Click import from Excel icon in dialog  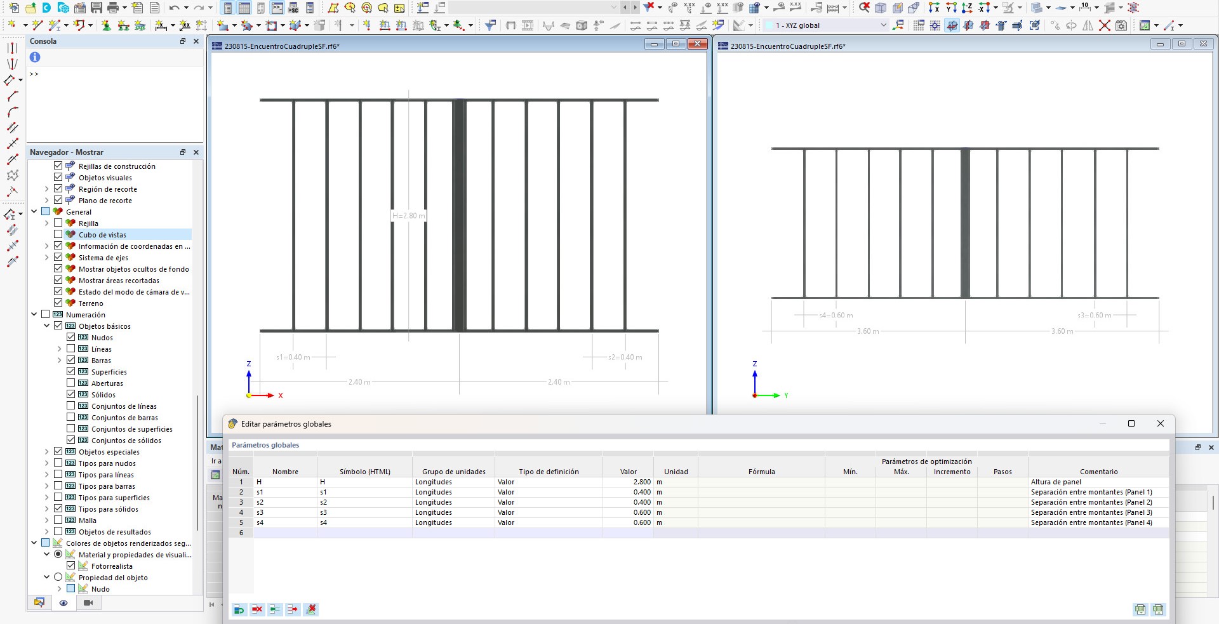point(1140,609)
